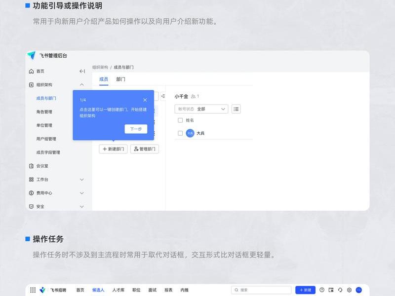The width and height of the screenshot is (395, 296).
Task: Open the 内推 navigation item
Action: [184, 290]
